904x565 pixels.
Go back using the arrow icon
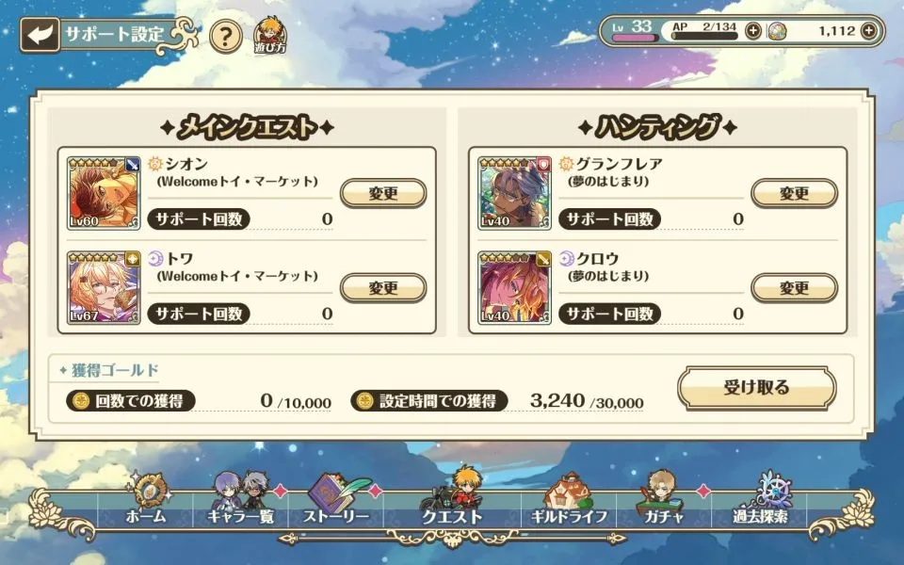(x=40, y=35)
